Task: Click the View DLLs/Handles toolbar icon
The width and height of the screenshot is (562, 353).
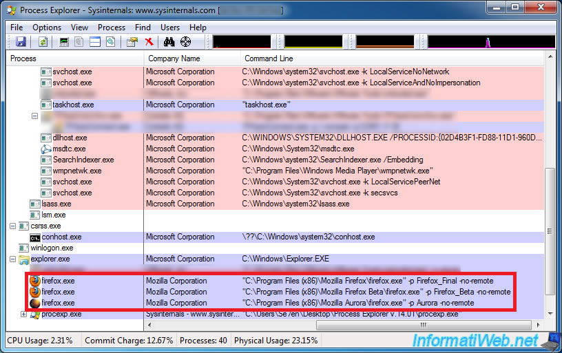Action: tap(111, 42)
